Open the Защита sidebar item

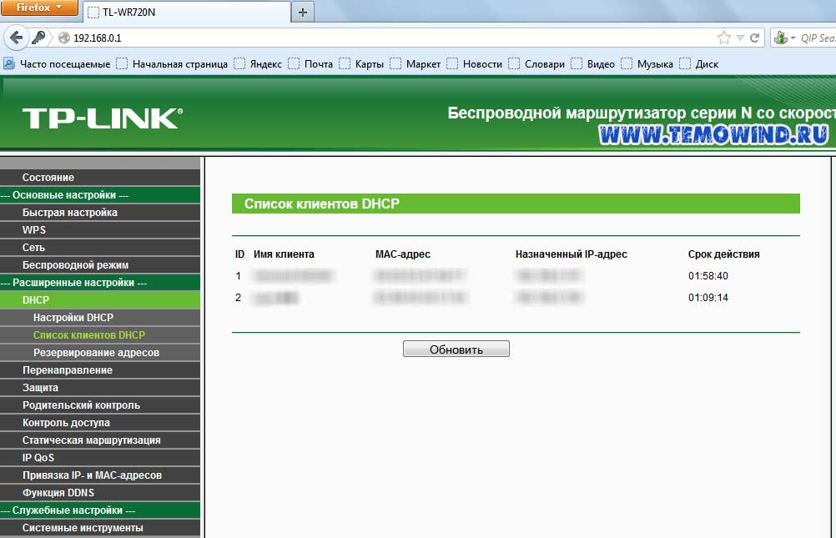point(100,388)
